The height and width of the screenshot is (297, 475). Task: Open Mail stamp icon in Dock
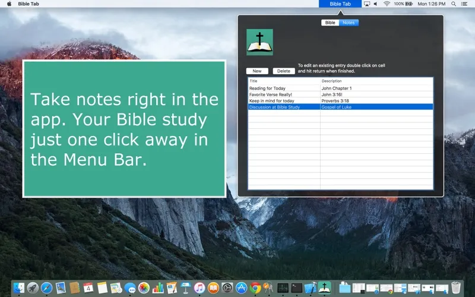[61, 288]
